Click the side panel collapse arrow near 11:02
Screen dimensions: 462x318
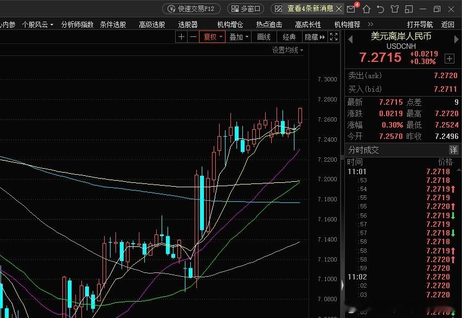[x=342, y=285]
